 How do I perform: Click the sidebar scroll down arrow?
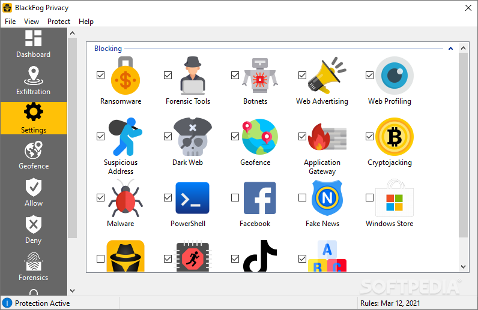(72, 290)
